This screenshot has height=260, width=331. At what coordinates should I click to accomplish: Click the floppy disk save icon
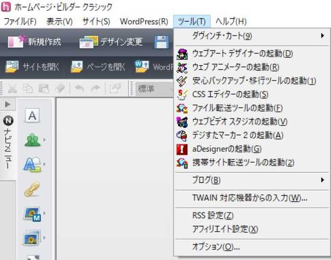(162, 42)
